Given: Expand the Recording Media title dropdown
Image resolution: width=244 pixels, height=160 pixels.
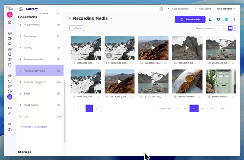Looking at the screenshot, I should tap(111, 18).
